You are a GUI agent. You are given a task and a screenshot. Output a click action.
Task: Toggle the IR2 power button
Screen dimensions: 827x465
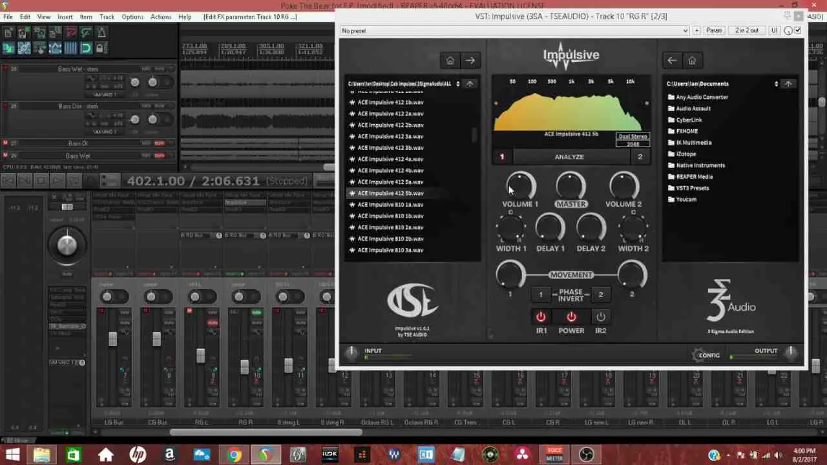pyautogui.click(x=600, y=316)
